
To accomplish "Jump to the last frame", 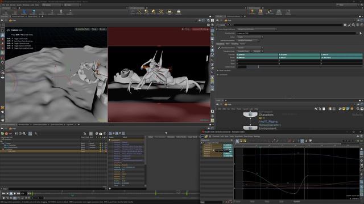I will point(18,193).
